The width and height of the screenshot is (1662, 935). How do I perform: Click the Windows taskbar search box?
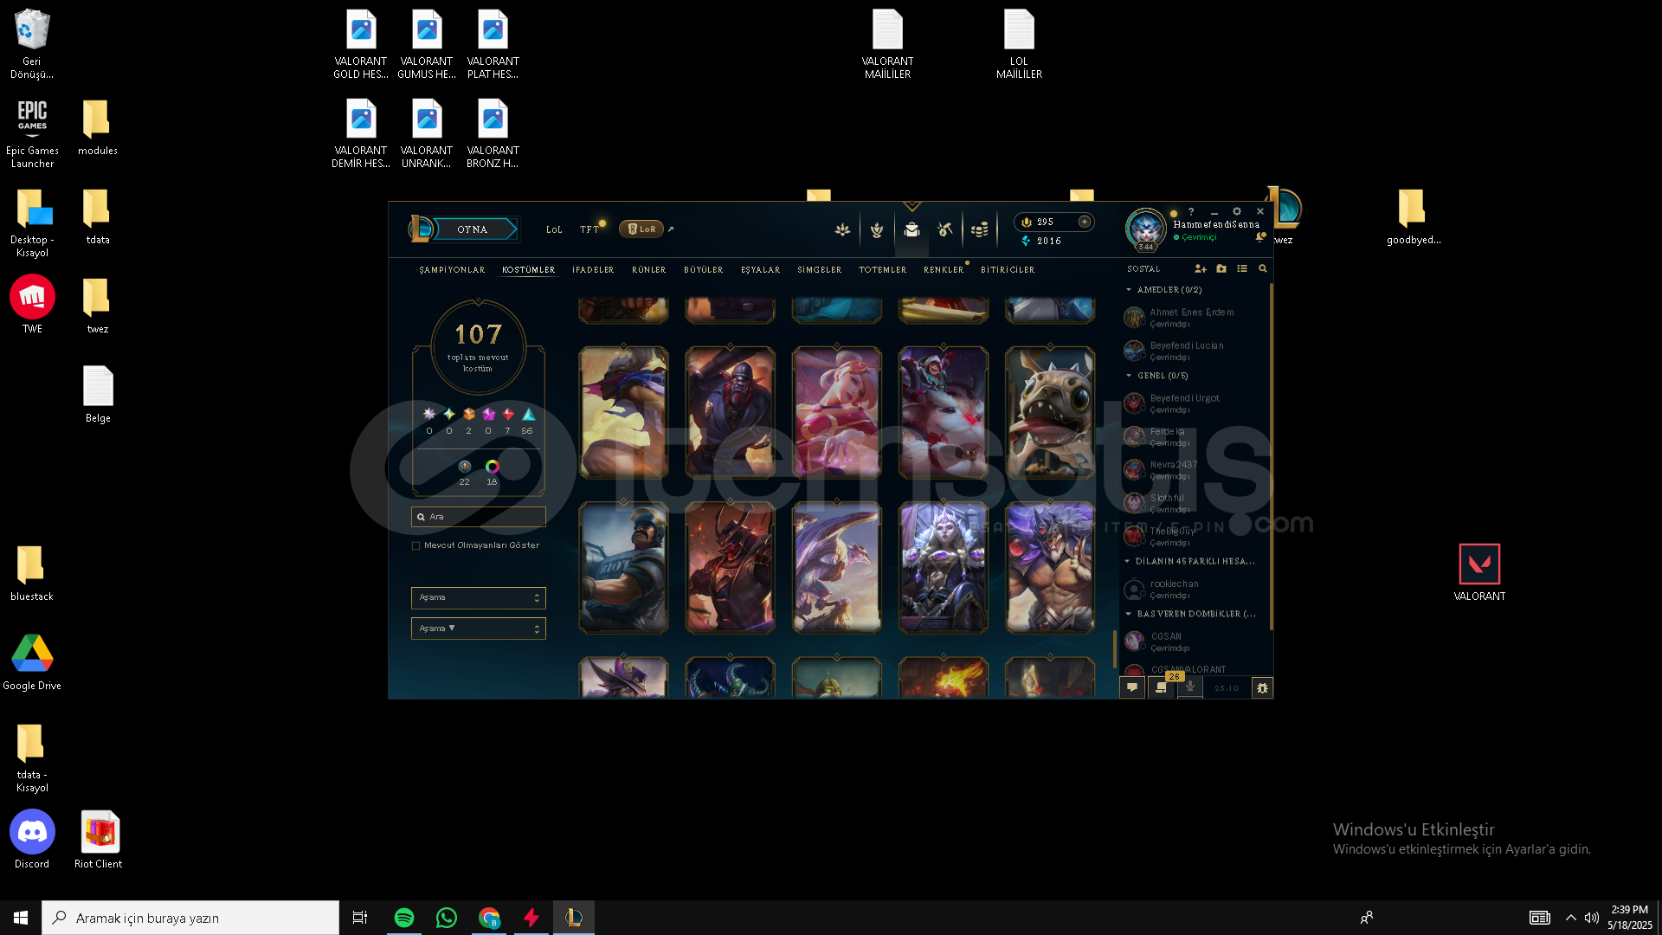click(190, 918)
